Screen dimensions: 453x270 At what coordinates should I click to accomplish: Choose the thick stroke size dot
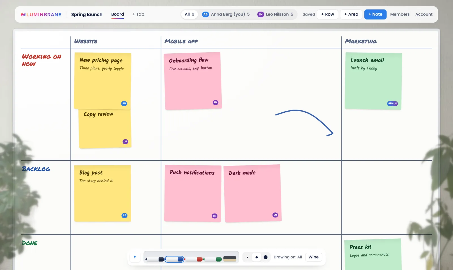coord(266,257)
